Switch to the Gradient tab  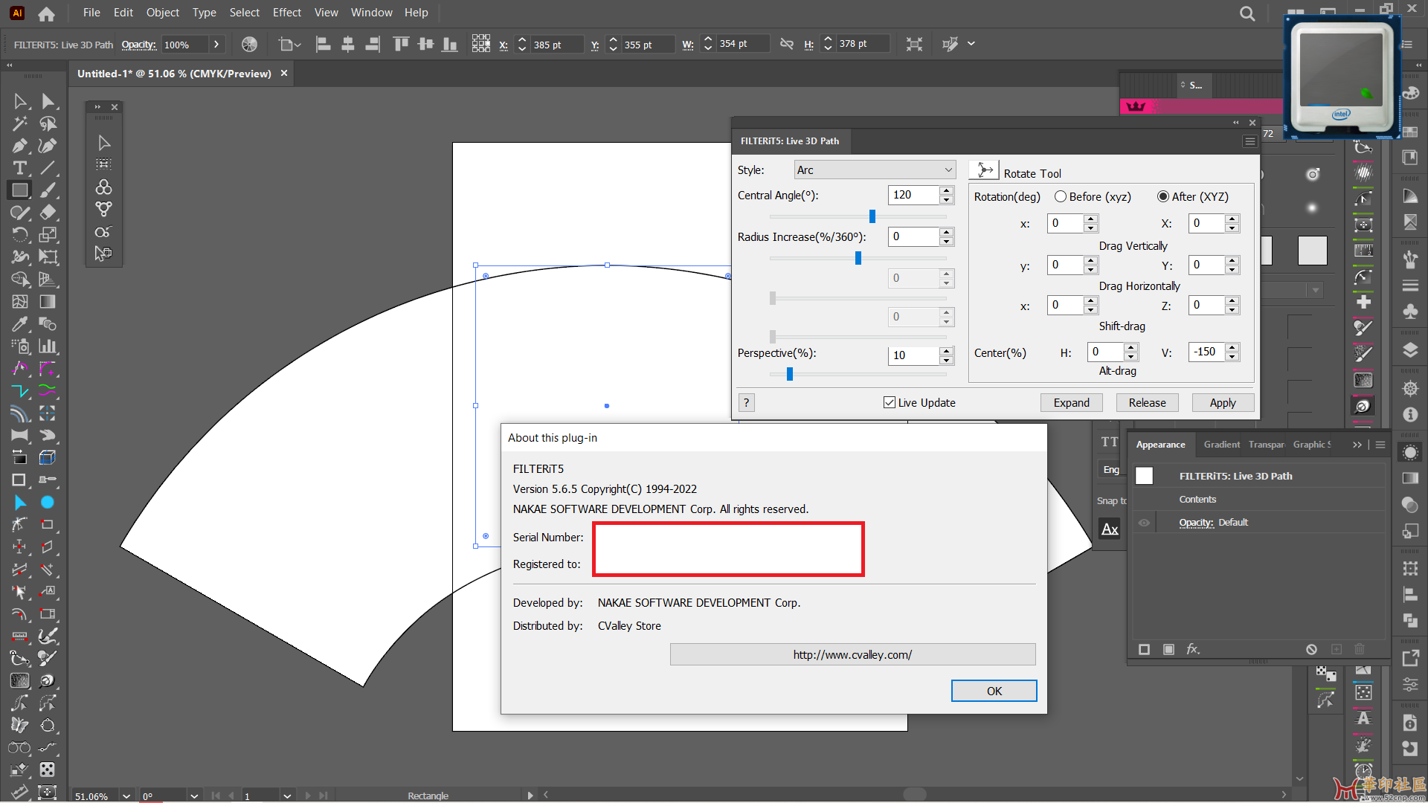pos(1221,445)
